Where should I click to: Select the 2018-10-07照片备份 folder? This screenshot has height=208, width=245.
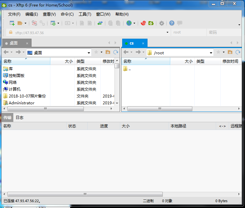(x=27, y=96)
